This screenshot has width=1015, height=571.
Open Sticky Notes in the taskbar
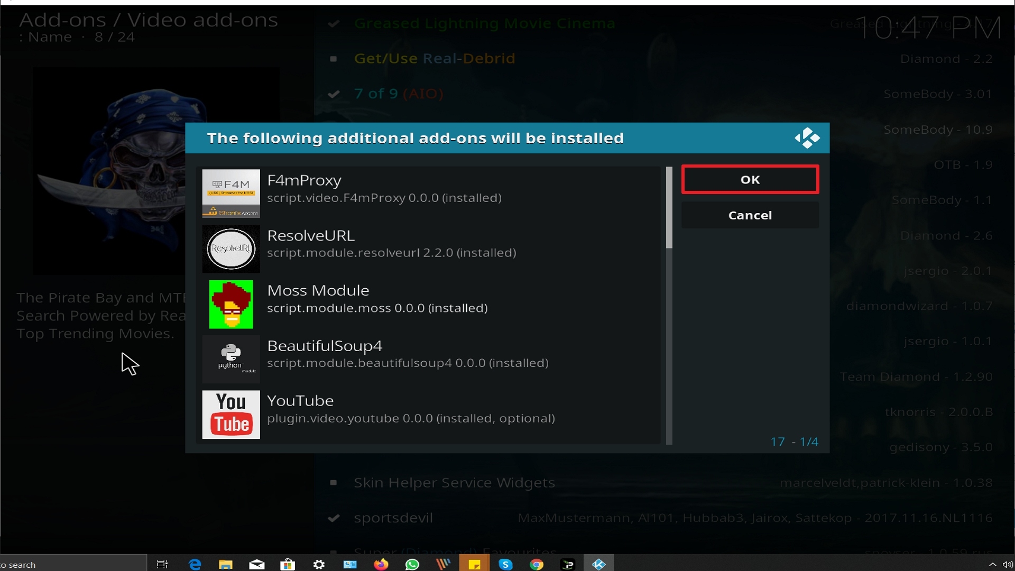(x=474, y=564)
